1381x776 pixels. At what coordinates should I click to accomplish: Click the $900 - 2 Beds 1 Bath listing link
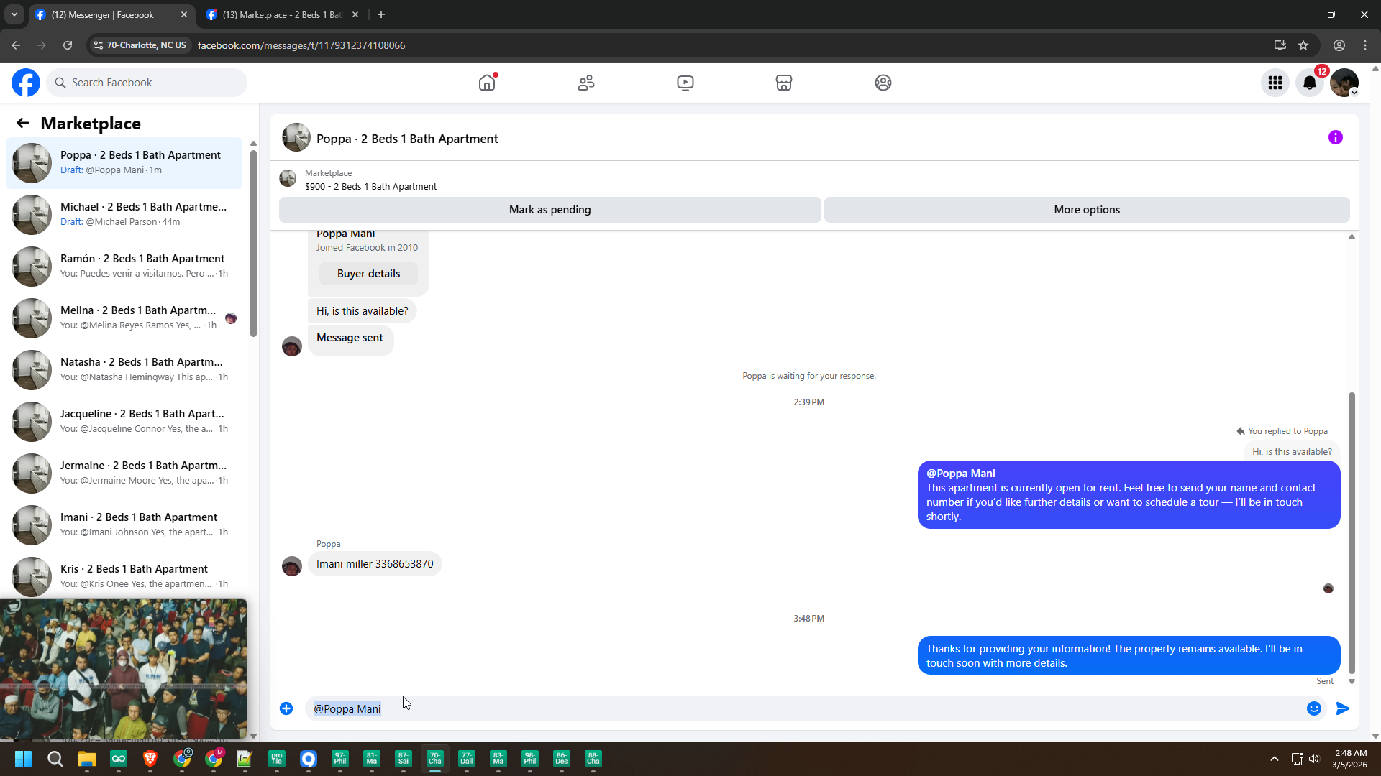pos(370,187)
